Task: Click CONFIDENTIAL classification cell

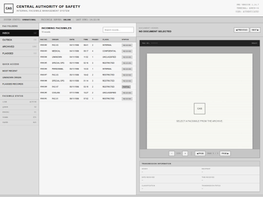Action: pos(109,51)
